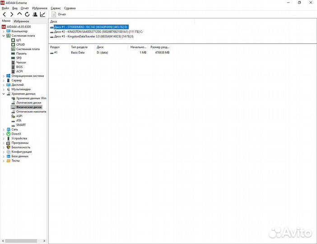Image resolution: width=317 pixels, height=244 pixels.
Task: Open Логические диски item
Action: 28,103
